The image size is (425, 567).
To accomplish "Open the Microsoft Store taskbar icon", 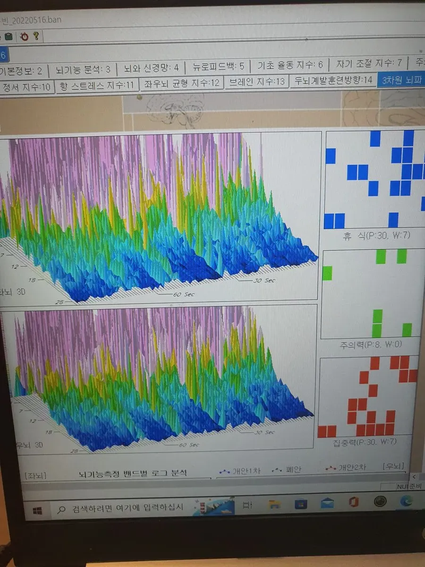I will pos(301,504).
